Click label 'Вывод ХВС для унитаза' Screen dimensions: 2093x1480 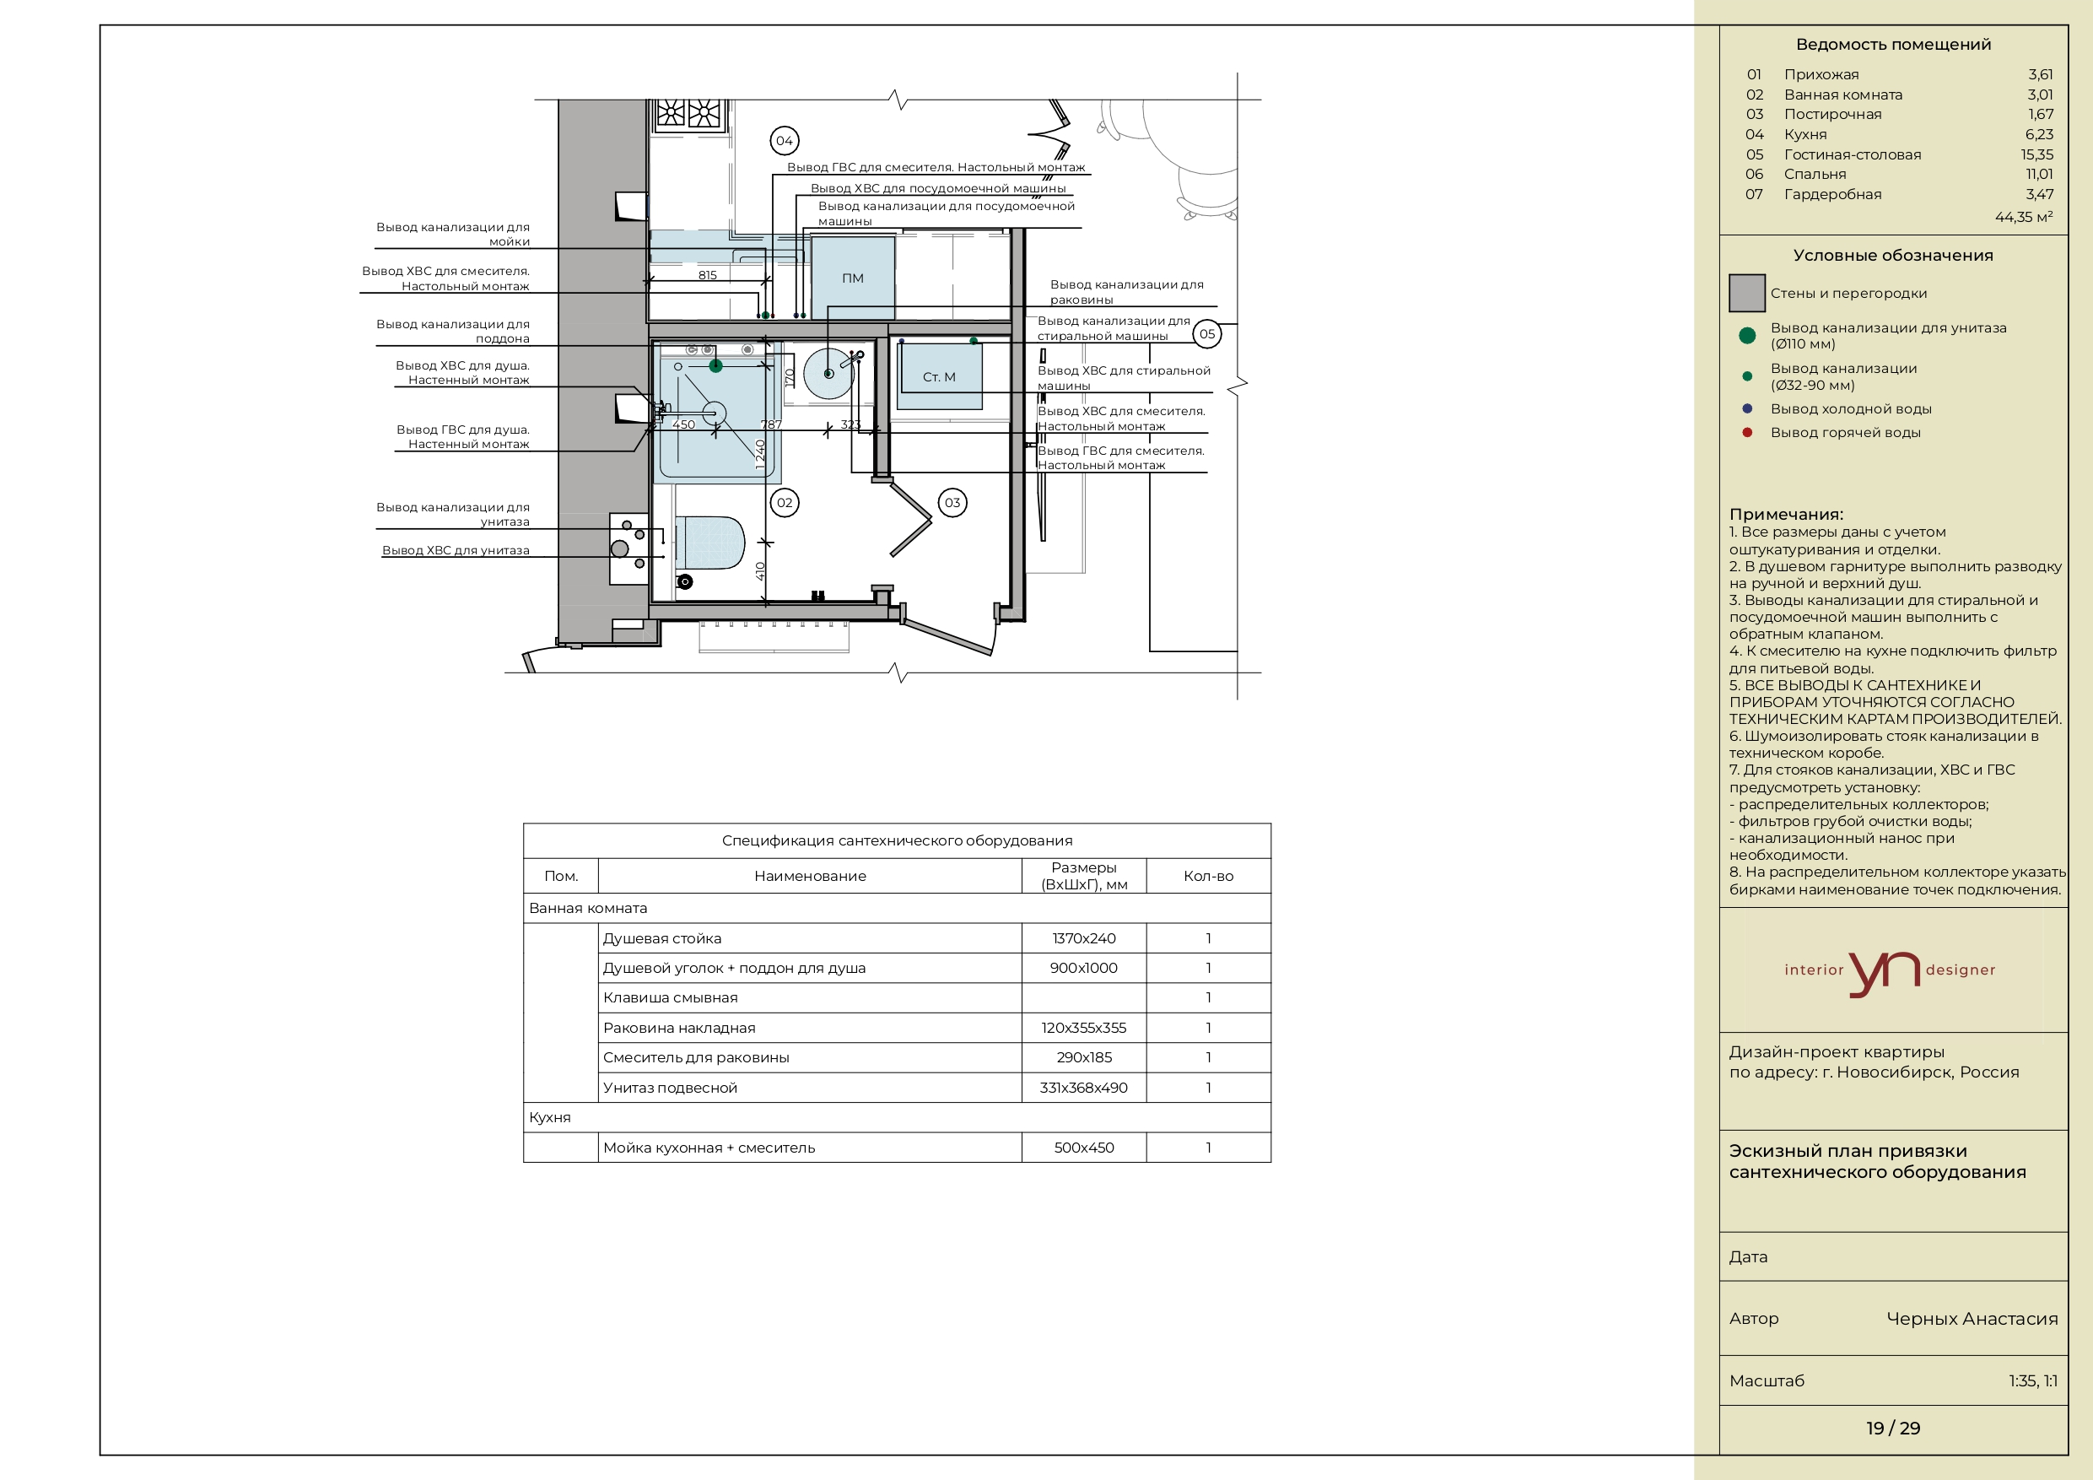[456, 550]
